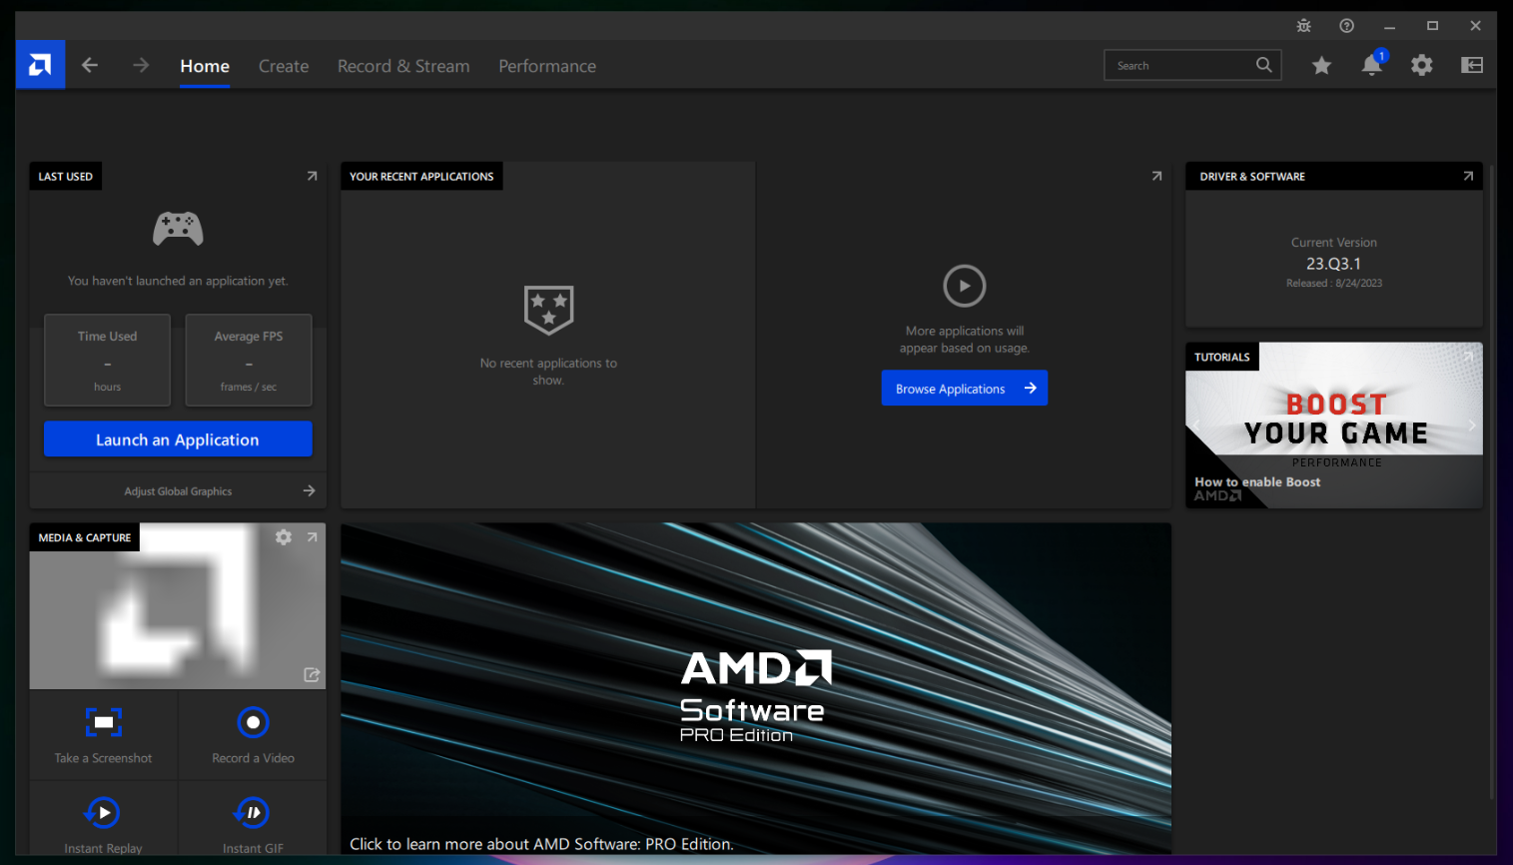Click the vertical scrollbar on right
This screenshot has width=1513, height=865.
click(x=1492, y=481)
